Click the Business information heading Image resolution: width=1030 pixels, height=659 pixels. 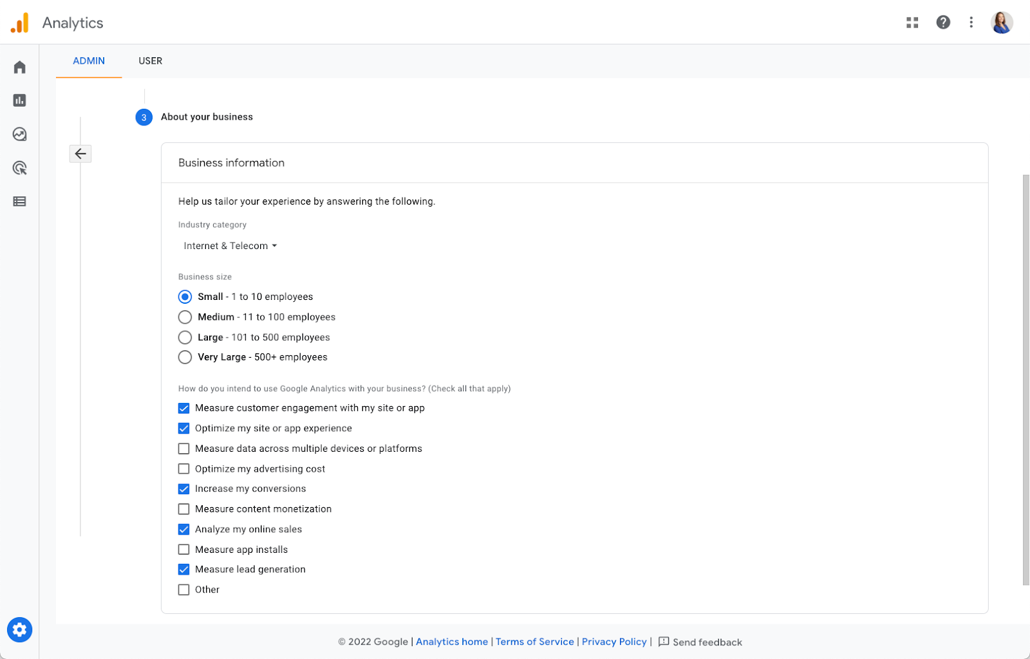pyautogui.click(x=231, y=163)
